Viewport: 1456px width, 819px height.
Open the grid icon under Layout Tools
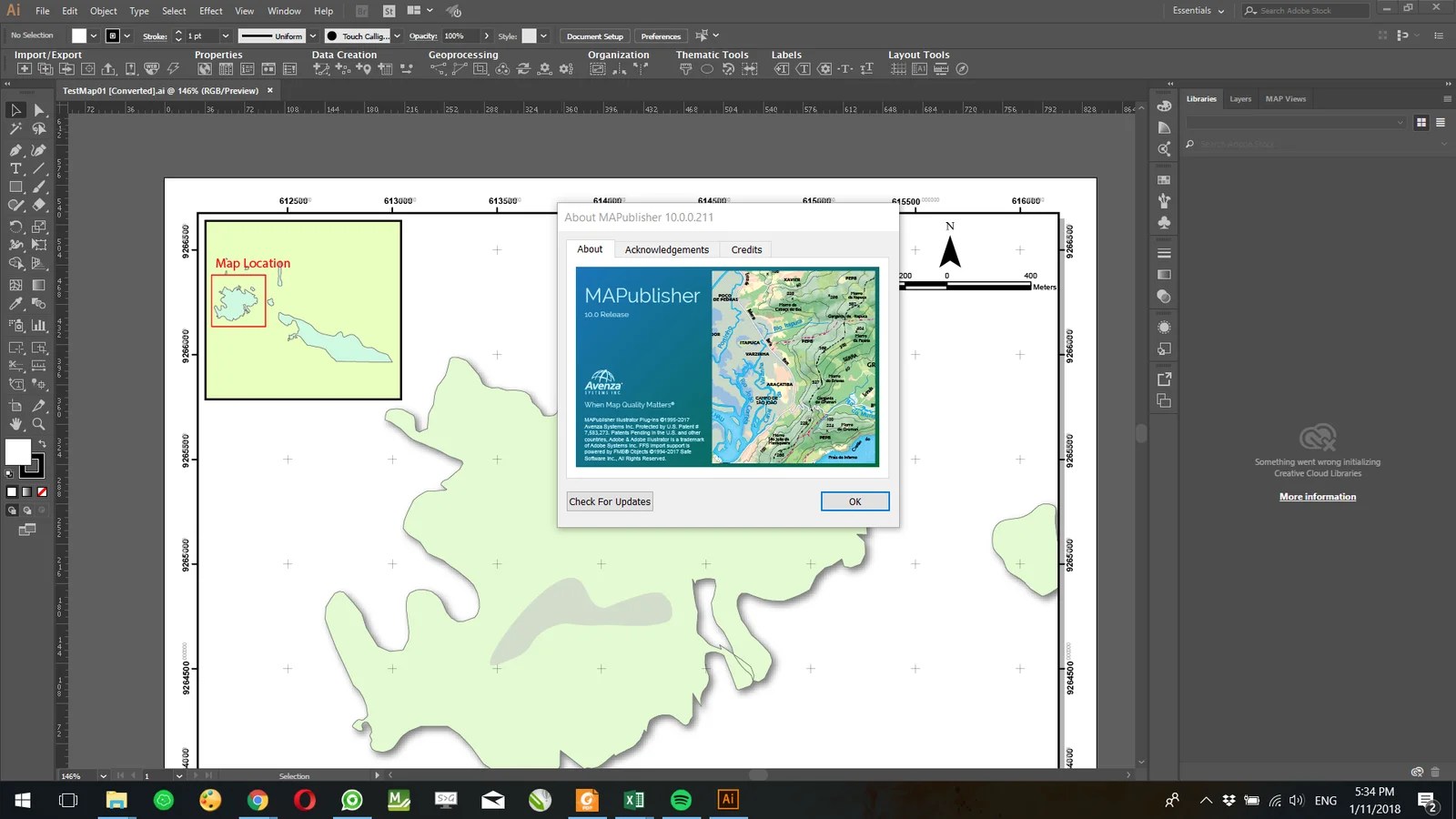click(x=898, y=69)
